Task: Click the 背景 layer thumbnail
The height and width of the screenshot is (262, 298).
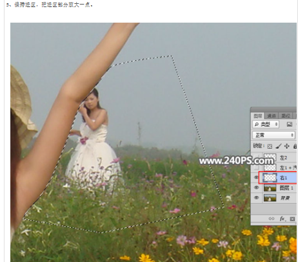Action: coord(270,198)
